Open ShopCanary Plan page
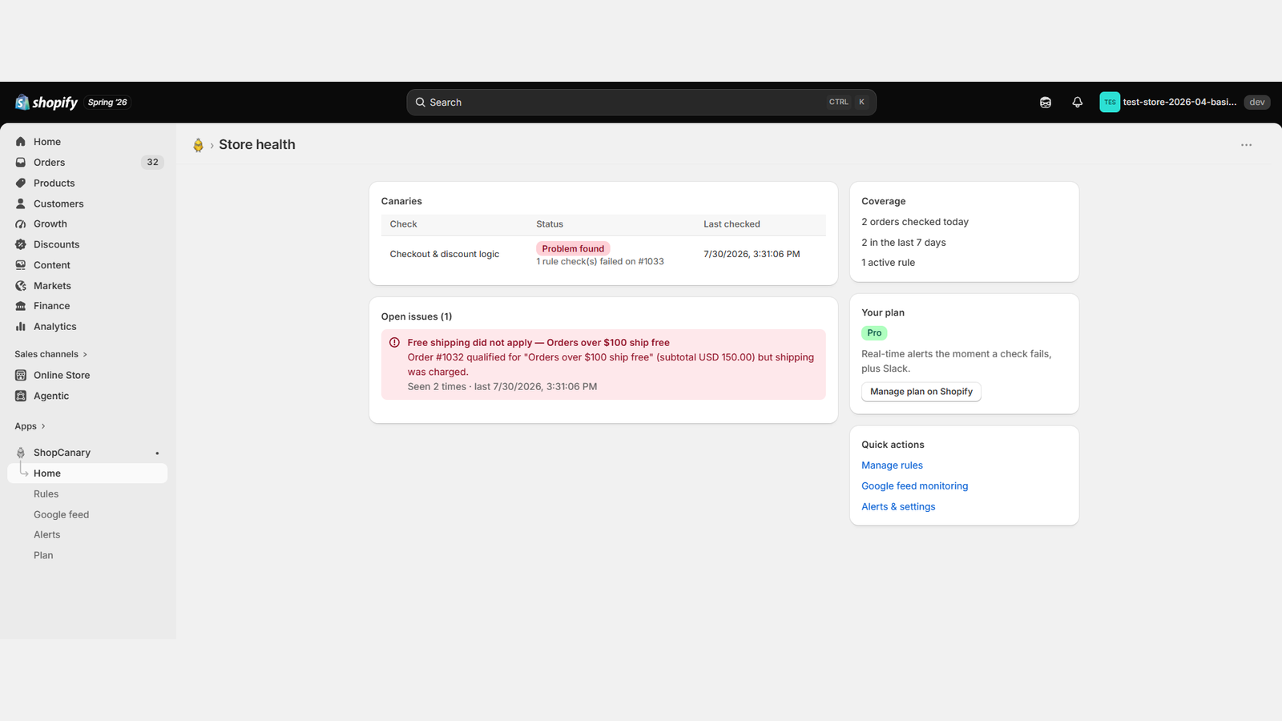The width and height of the screenshot is (1282, 721). tap(43, 556)
